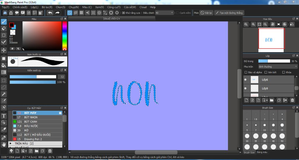
Task: Toggle Cạnh mềm soft edge checkbox
Action: (x=177, y=13)
